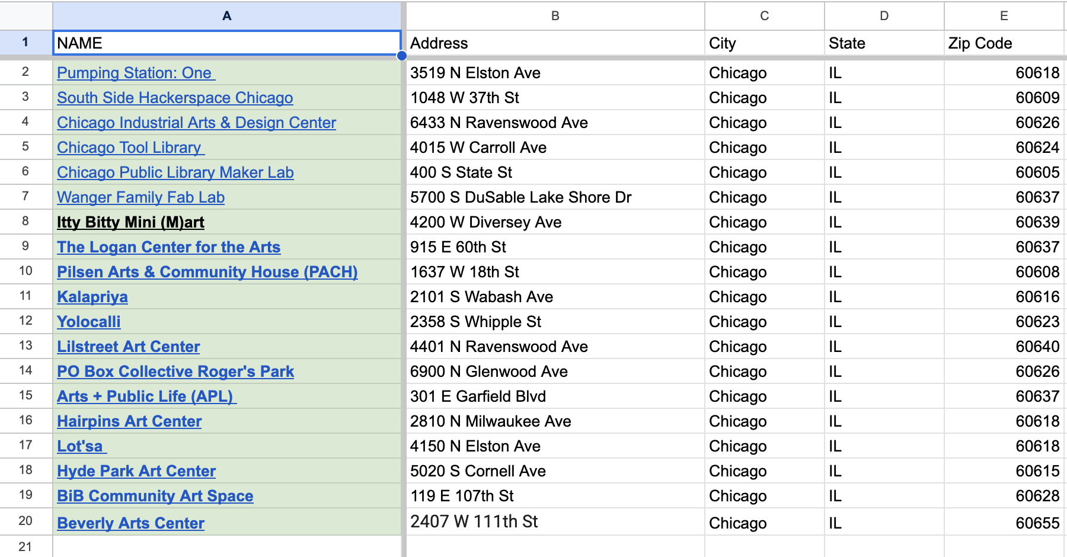This screenshot has width=1067, height=557.
Task: Visit the Lilstreet Art Center link
Action: point(129,347)
